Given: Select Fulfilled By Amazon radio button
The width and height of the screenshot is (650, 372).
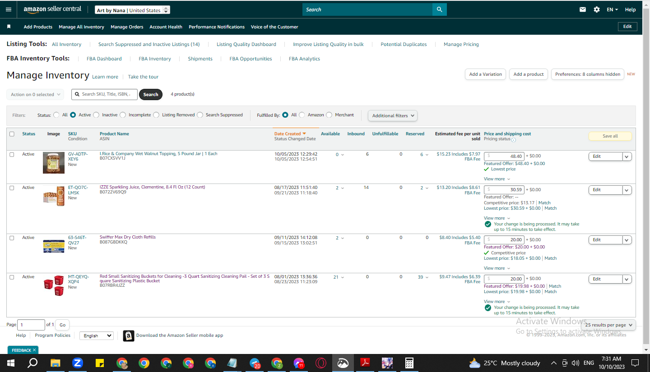Looking at the screenshot, I should [302, 115].
